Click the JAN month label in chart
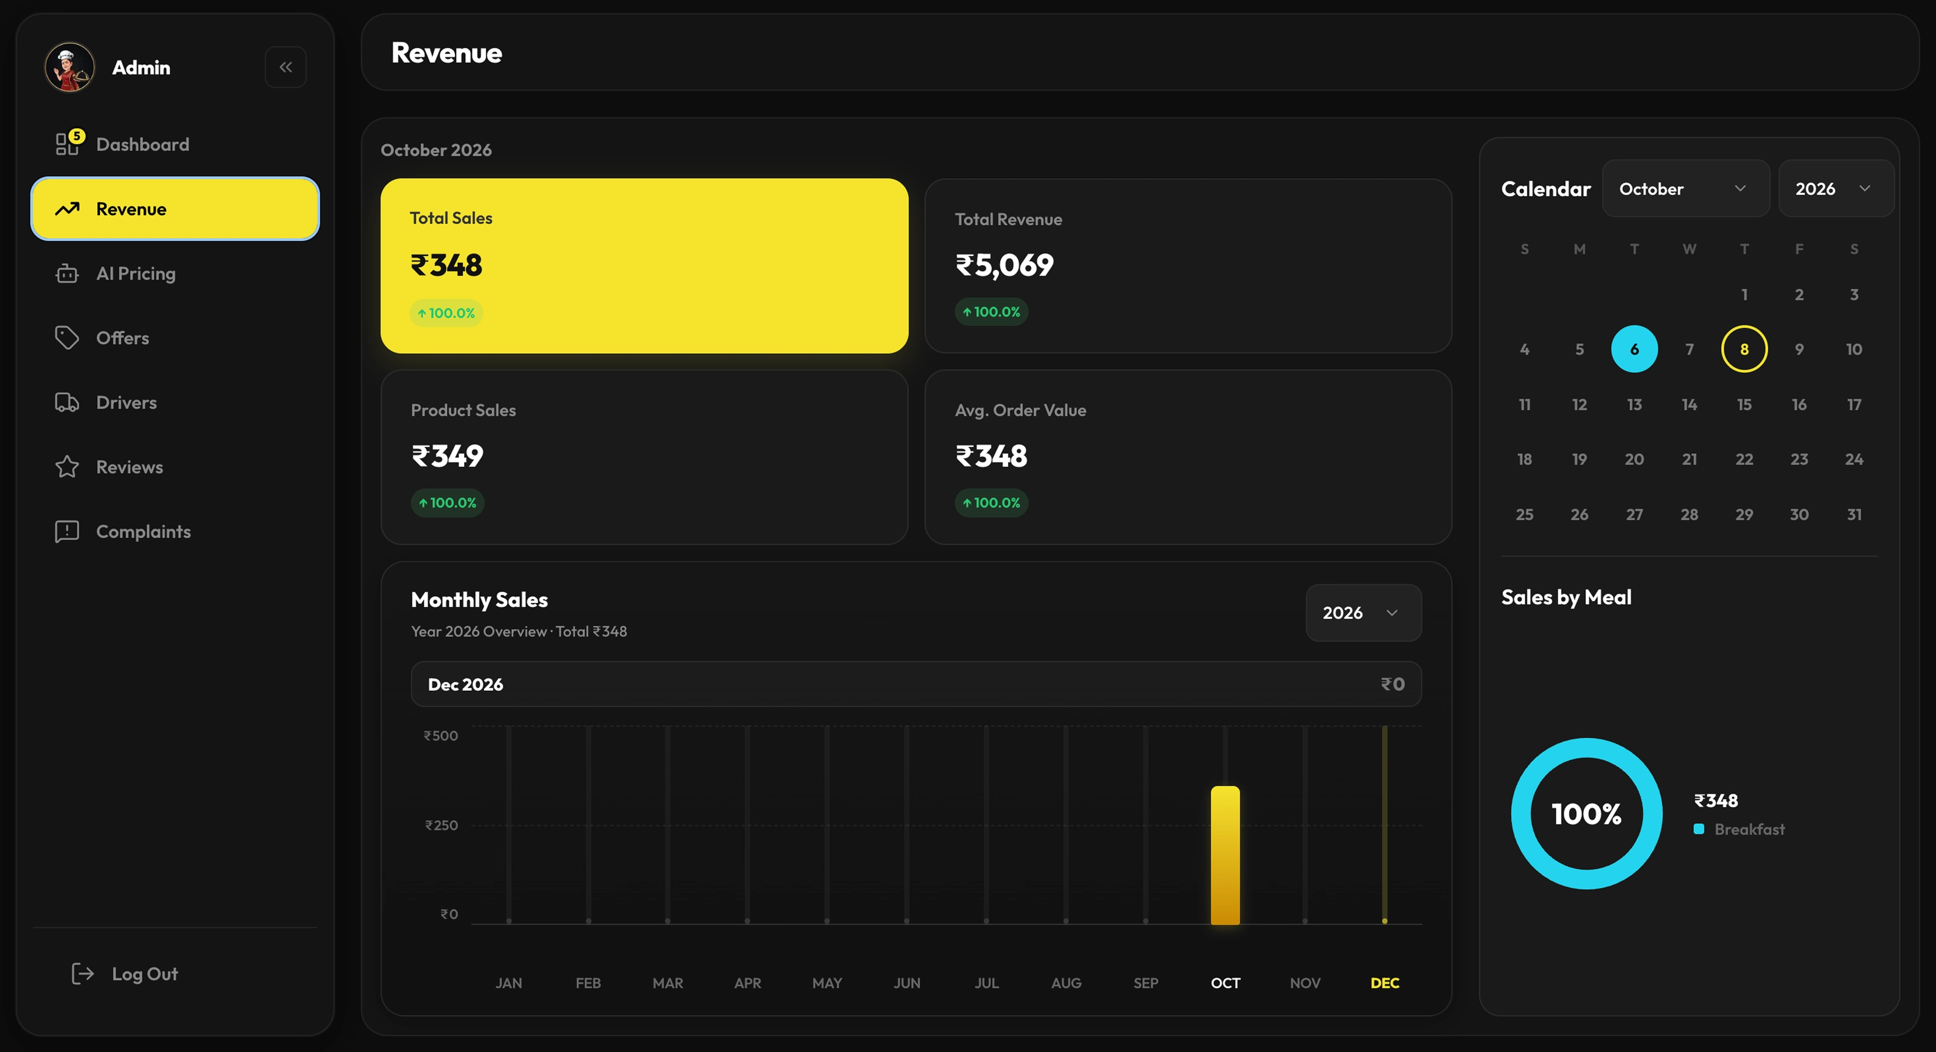Image resolution: width=1936 pixels, height=1052 pixels. pyautogui.click(x=508, y=983)
